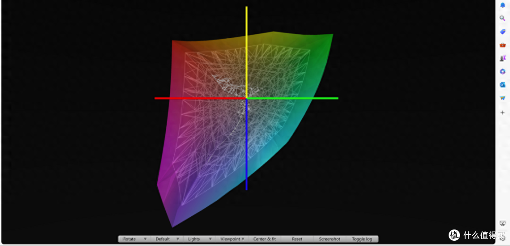
Task: Open the Games chess-piece sidebar icon
Action: tap(502, 58)
